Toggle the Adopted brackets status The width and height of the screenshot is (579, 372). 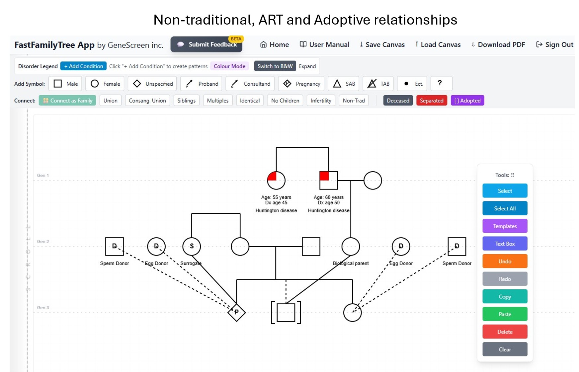467,101
